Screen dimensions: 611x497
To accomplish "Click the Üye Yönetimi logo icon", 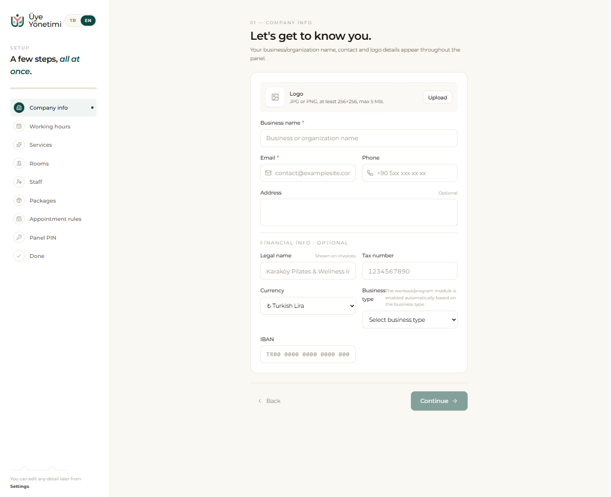I will coord(17,20).
